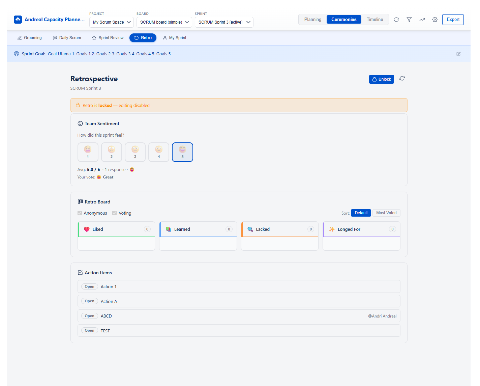Click the Open status on Action 1
480x386 pixels.
tap(90, 287)
